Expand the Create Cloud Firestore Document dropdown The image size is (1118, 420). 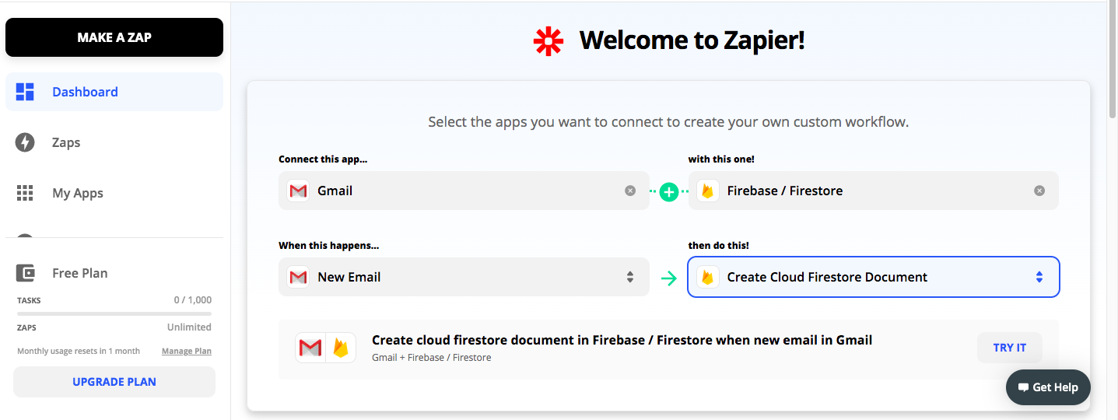(1039, 277)
